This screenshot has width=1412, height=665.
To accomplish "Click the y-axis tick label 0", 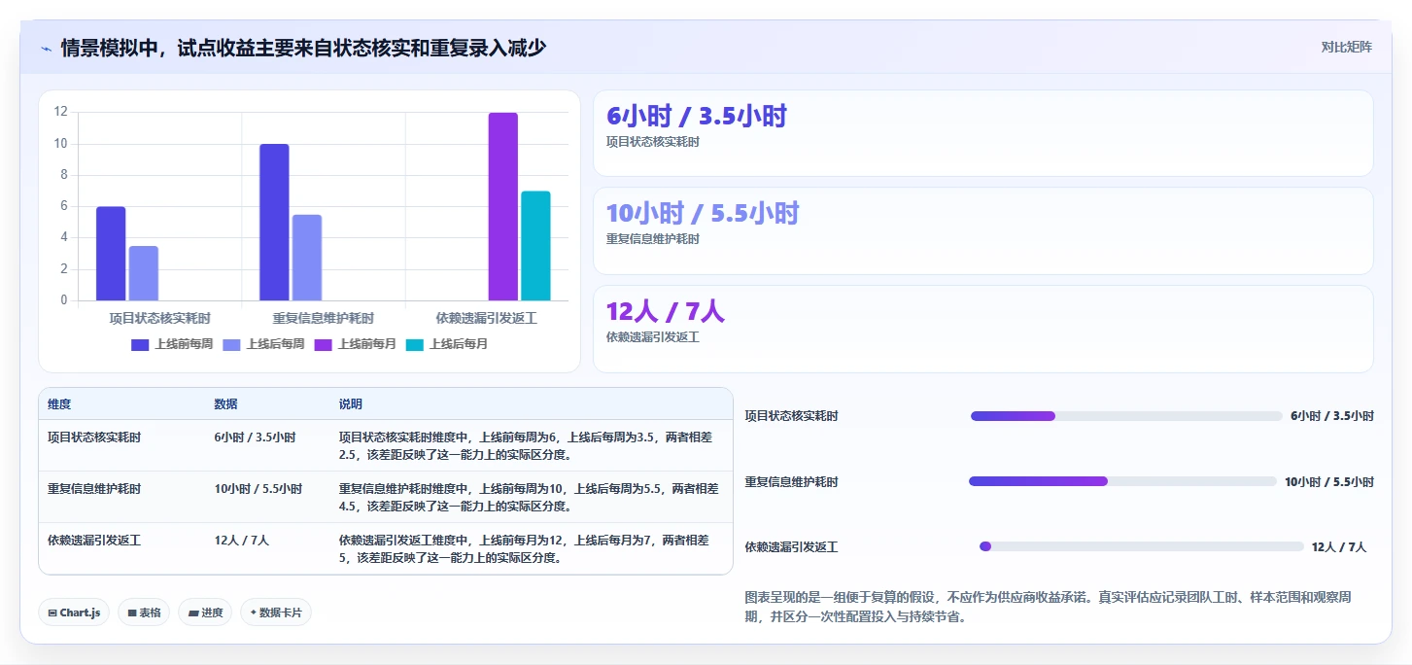I will (64, 300).
